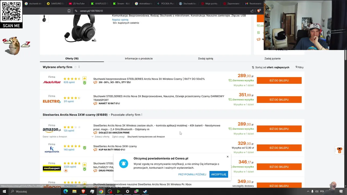The image size is (347, 195).
Task: Click the megaphone icon next to Amazon Prime promo
Action: (95, 133)
